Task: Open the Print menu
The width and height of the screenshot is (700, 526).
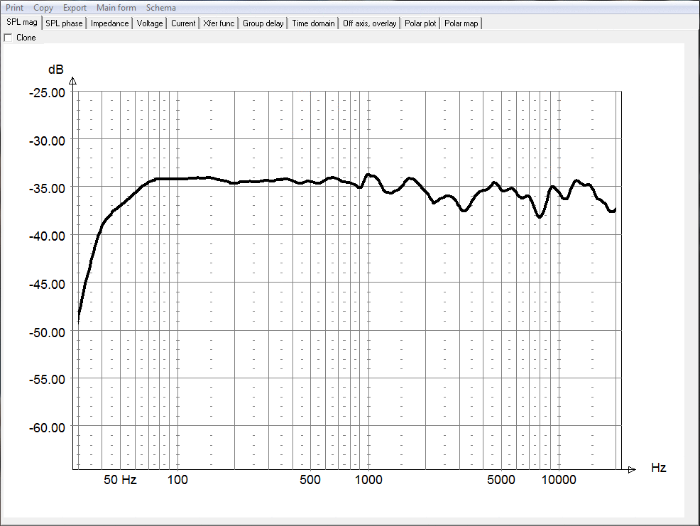Action: (14, 8)
